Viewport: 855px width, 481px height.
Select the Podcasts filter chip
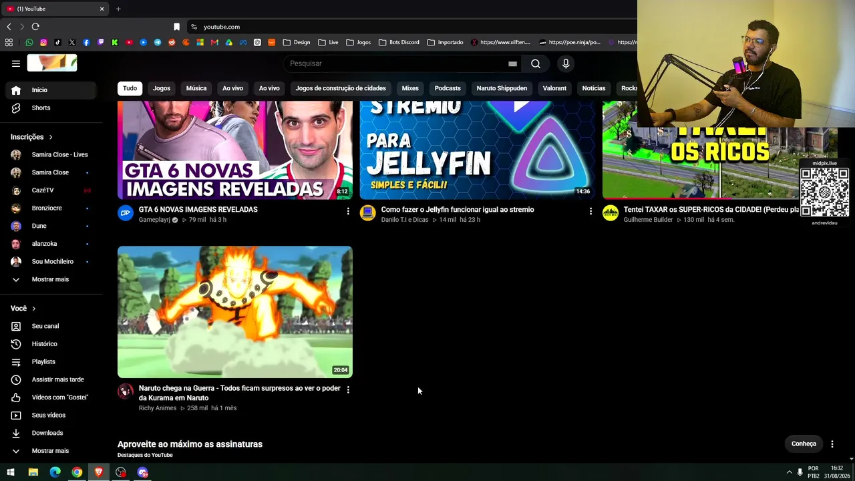click(x=448, y=88)
